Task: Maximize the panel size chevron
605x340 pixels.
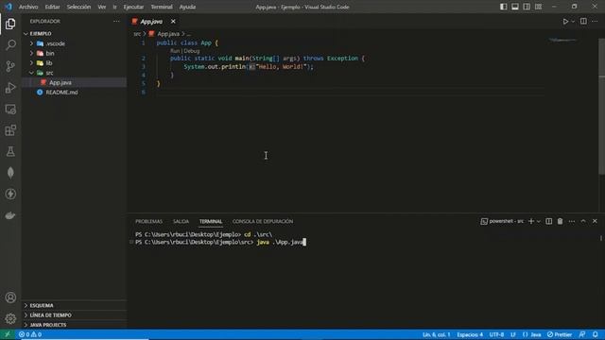Action: 583,221
